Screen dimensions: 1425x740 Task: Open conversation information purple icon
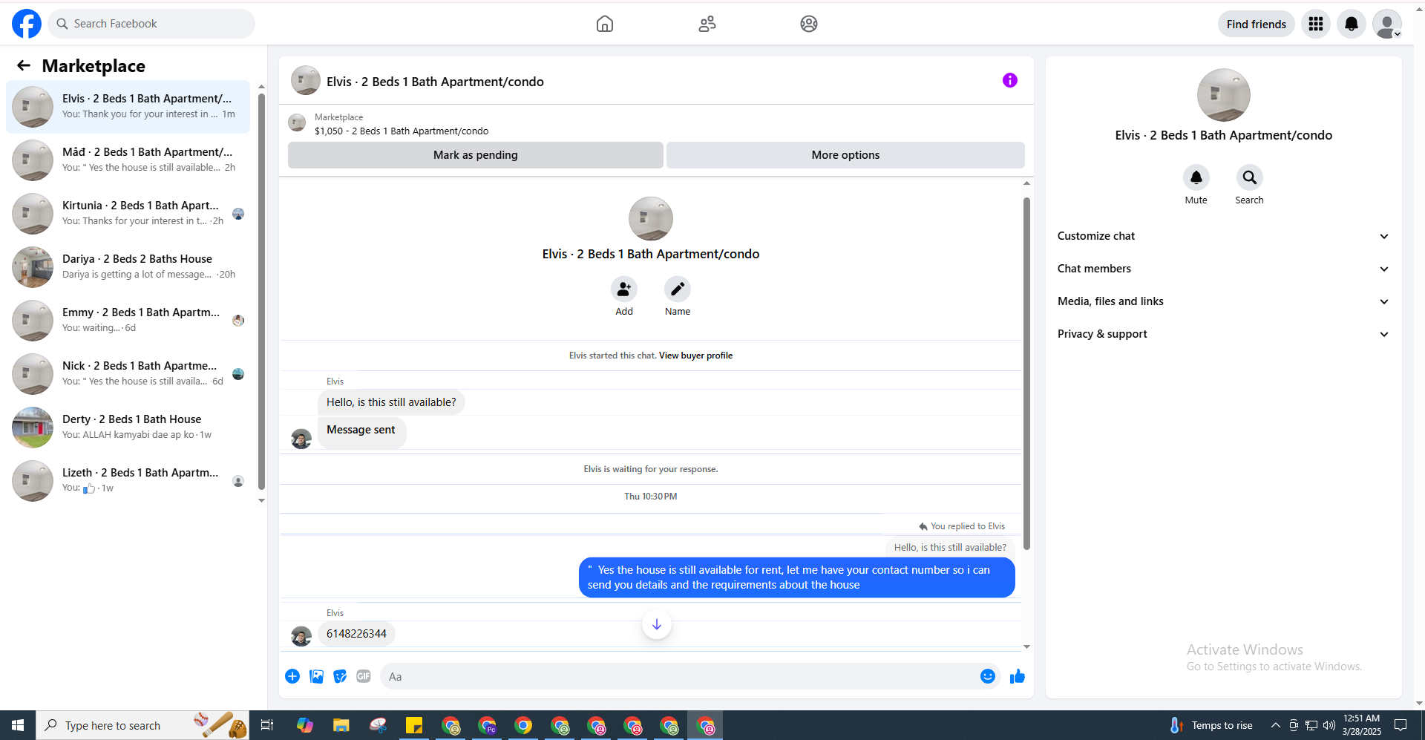1010,80
